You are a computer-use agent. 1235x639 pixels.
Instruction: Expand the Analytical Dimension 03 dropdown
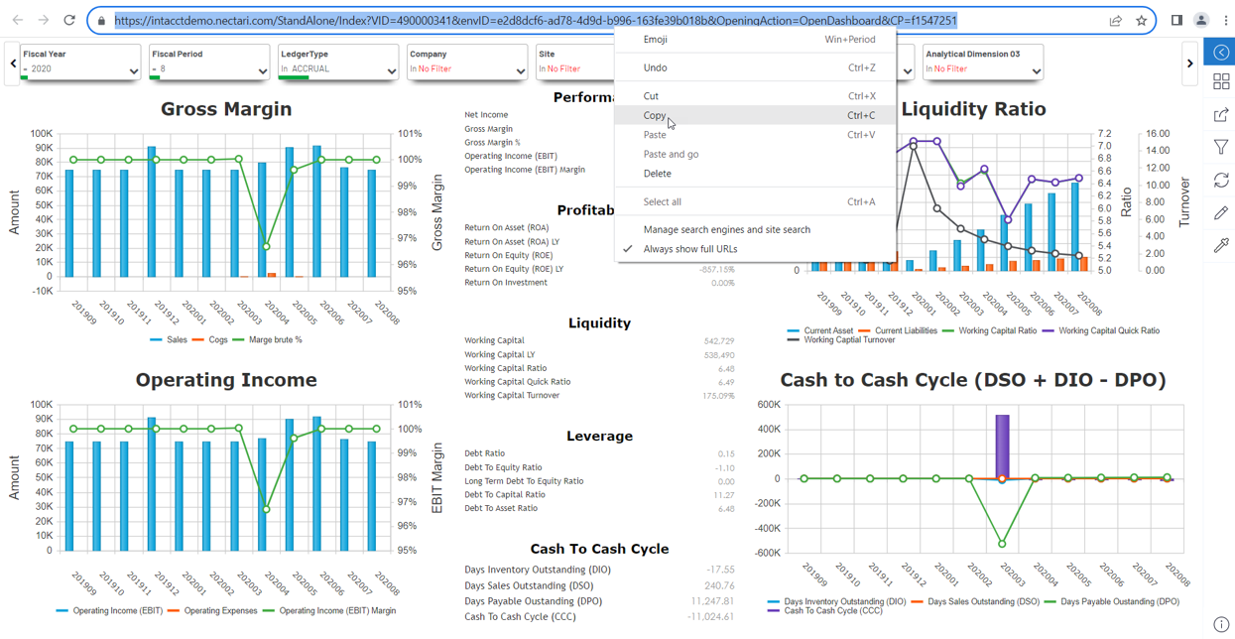tap(1036, 70)
